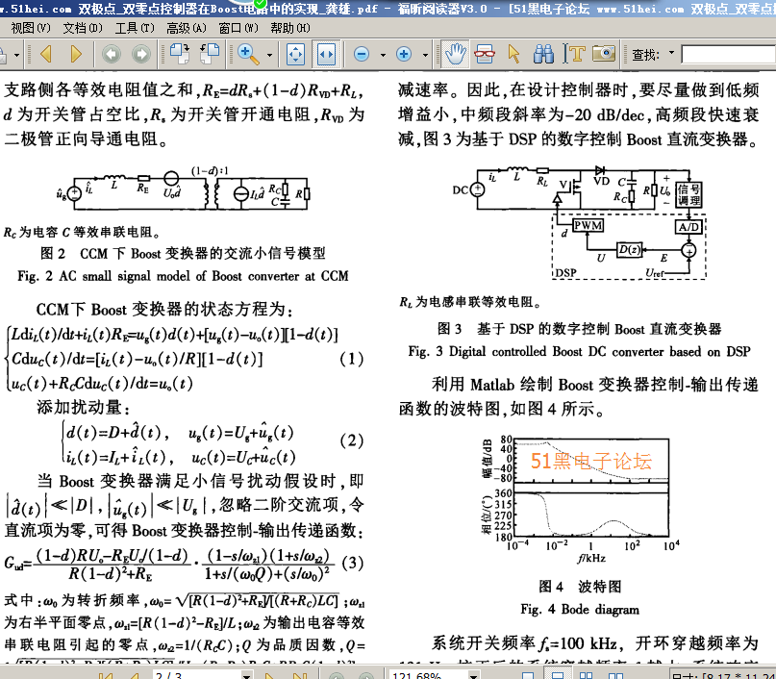Zoom in with the blue plus button
Viewport: 776px width, 679px height.
(404, 54)
